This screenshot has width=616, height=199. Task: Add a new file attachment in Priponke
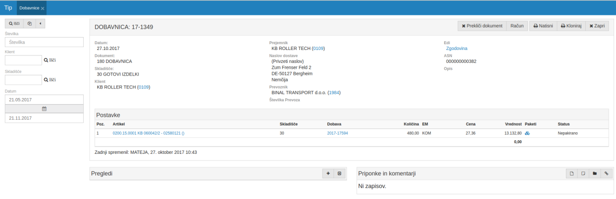(x=572, y=174)
